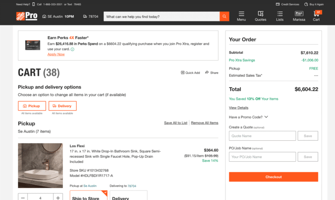This screenshot has height=200, width=335.
Task: Save the quote name
Action: click(x=308, y=136)
